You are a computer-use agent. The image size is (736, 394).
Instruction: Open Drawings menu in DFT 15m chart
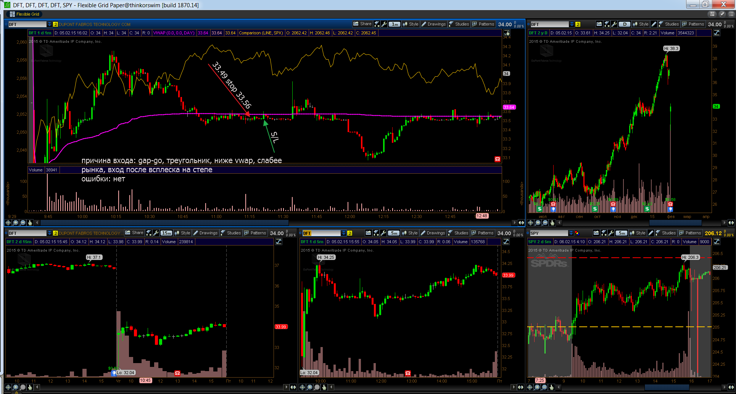point(205,233)
